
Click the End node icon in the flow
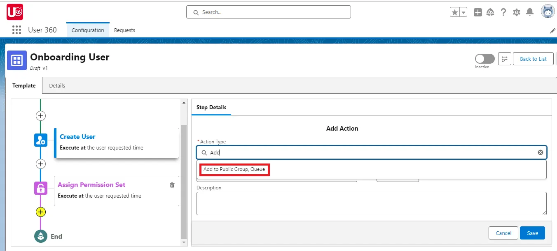tap(40, 236)
